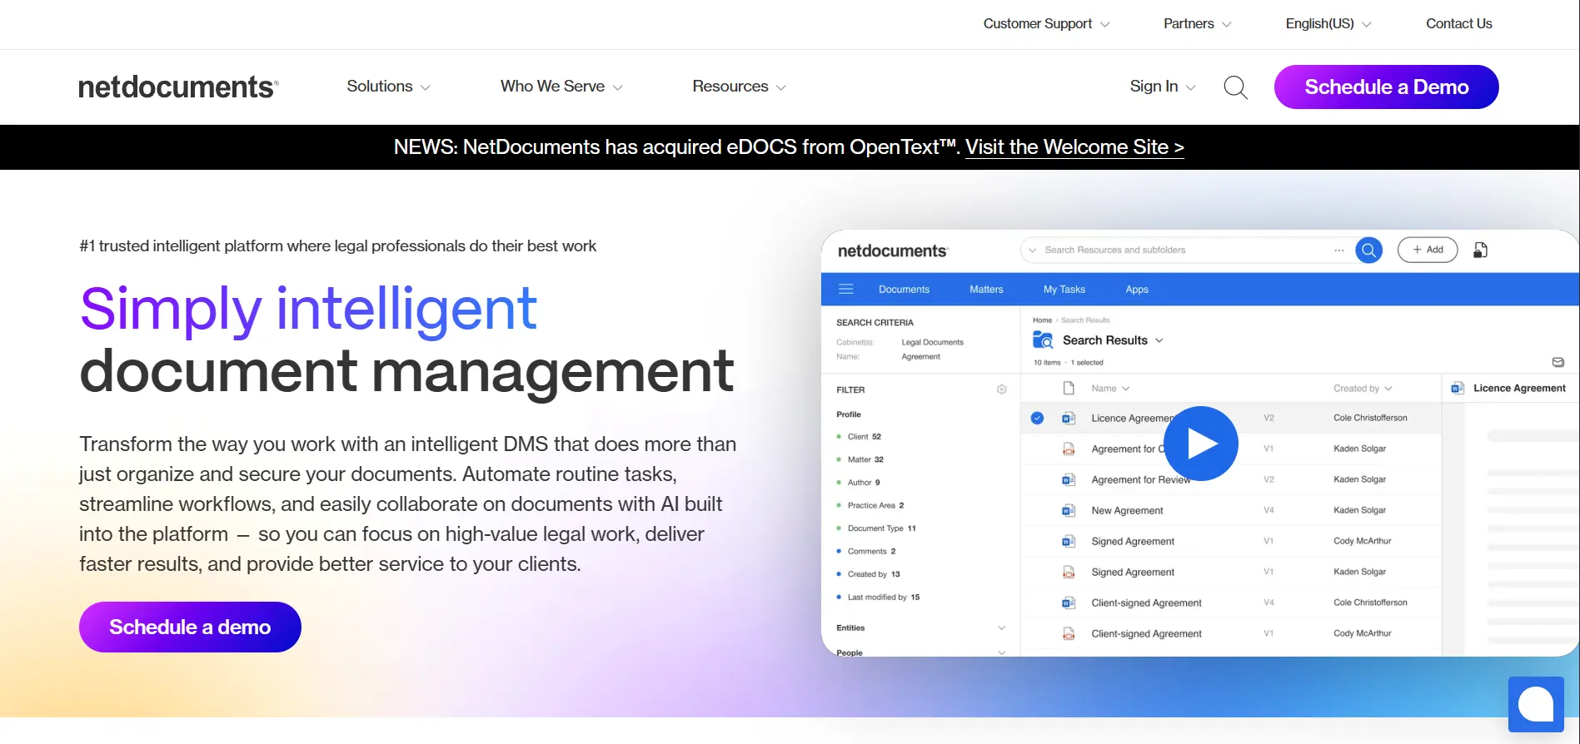Click the Search Results folder icon

click(x=1043, y=340)
